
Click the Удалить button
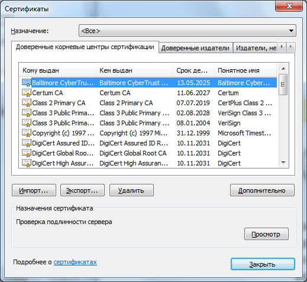click(x=131, y=190)
